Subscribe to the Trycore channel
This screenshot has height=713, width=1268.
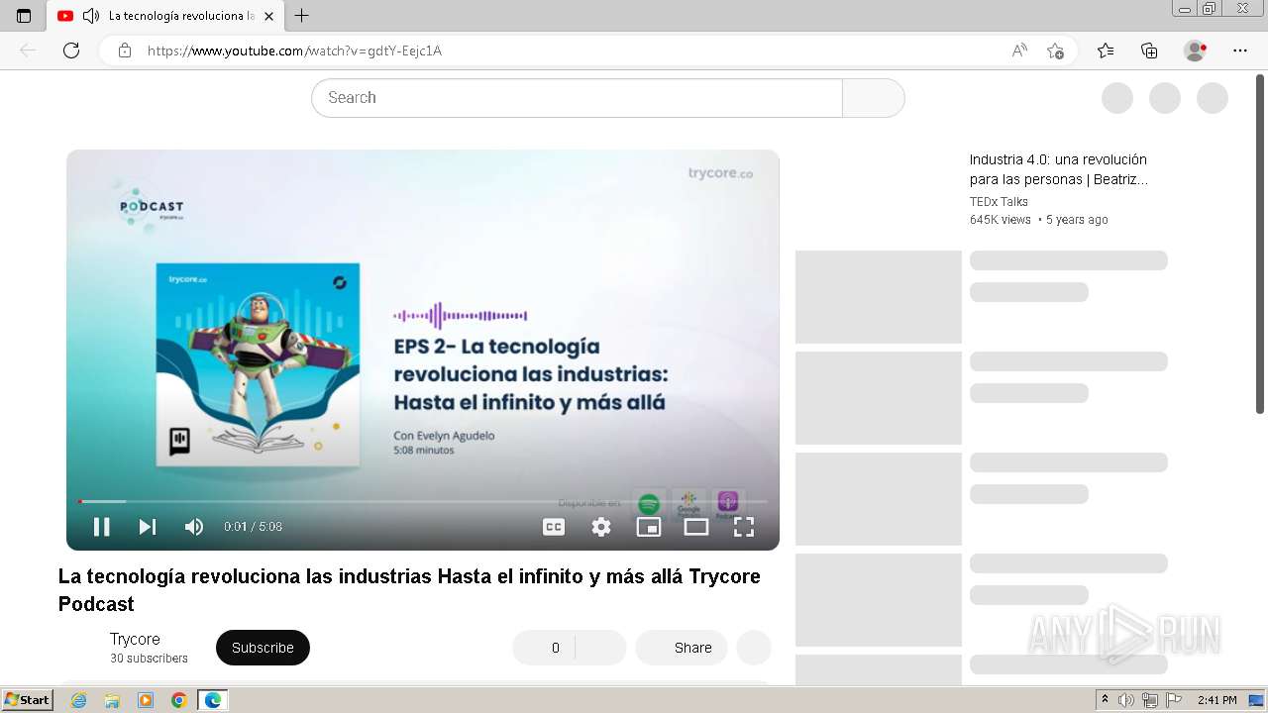click(x=263, y=648)
